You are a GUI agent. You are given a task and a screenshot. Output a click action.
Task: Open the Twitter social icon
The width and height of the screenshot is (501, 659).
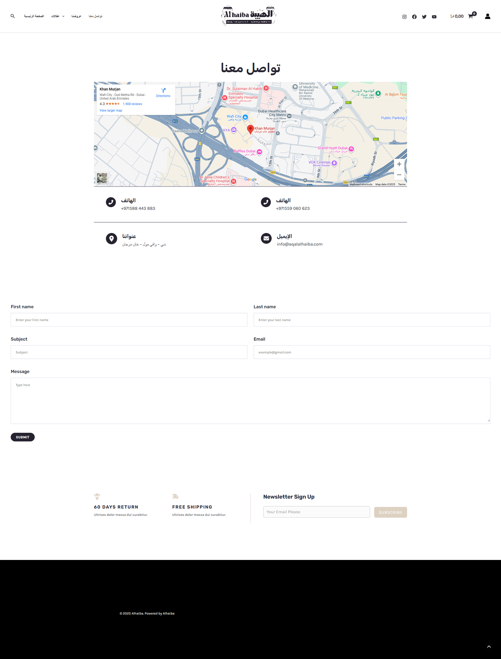pos(424,17)
